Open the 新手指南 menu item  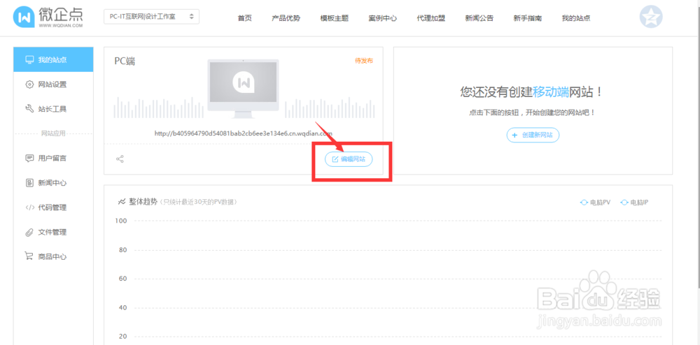(x=527, y=18)
